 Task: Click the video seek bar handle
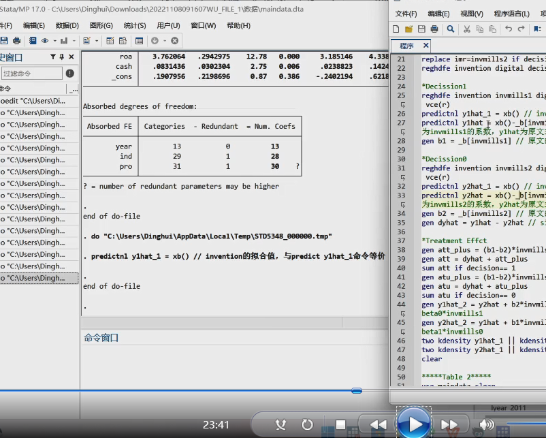[x=357, y=391]
